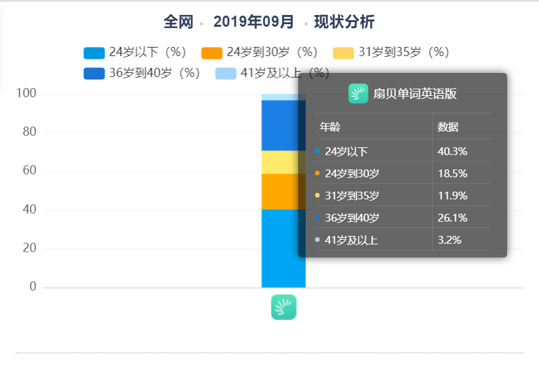This screenshot has width=539, height=365.
Task: Click the 24岁以下 blue legend swatch
Action: click(94, 53)
